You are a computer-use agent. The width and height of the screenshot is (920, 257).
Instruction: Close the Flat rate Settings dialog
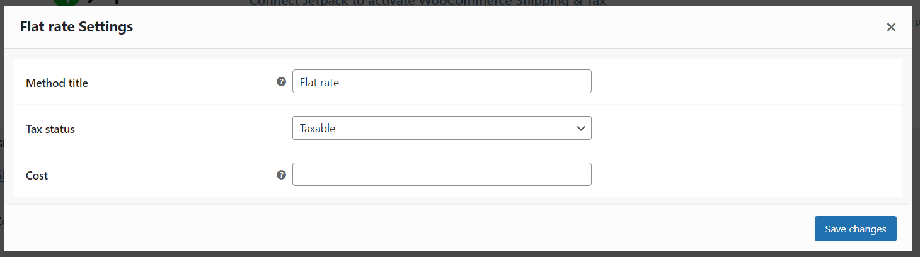[891, 26]
